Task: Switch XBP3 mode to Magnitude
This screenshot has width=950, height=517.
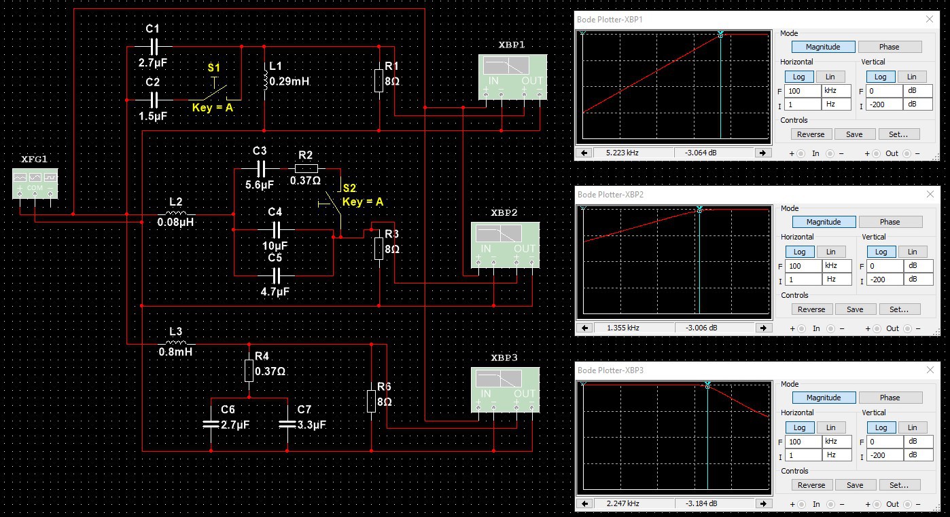Action: coord(824,398)
